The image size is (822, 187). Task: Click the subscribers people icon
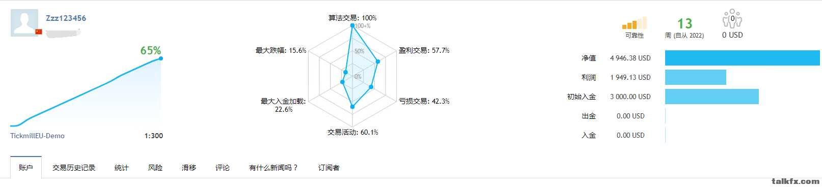(732, 19)
